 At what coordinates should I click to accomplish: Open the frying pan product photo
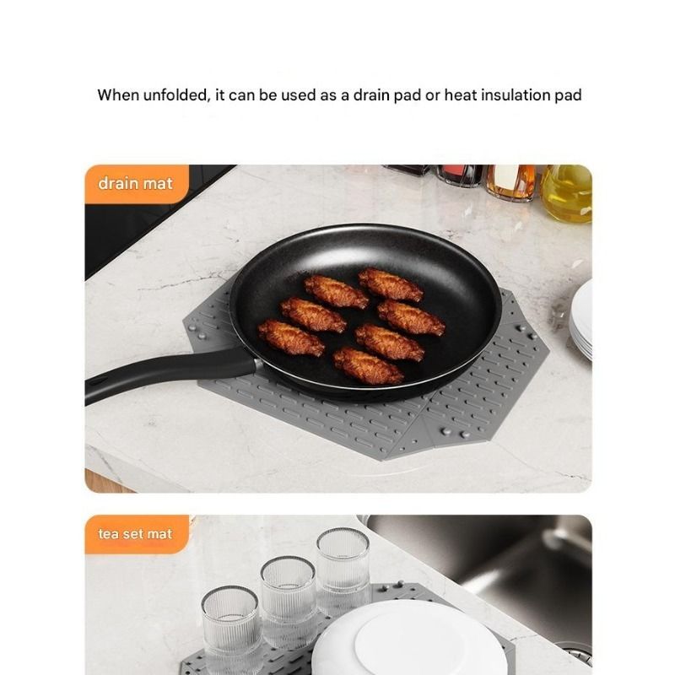[338, 328]
